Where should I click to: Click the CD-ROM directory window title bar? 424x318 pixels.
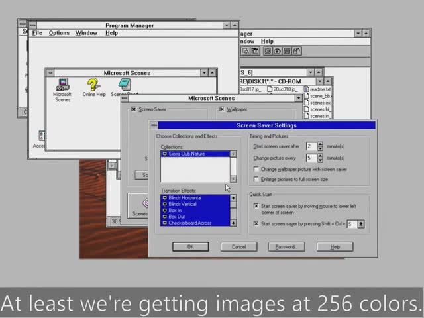click(x=277, y=81)
